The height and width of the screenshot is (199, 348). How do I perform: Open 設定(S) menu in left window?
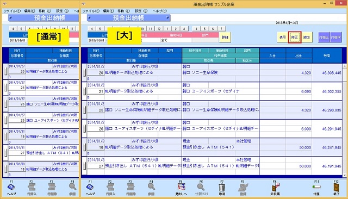click(62, 11)
